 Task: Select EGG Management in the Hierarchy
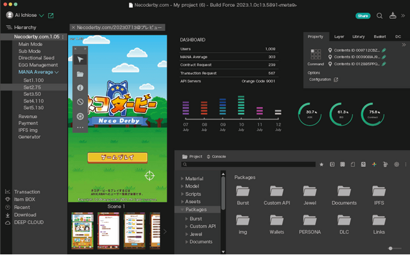click(x=38, y=65)
